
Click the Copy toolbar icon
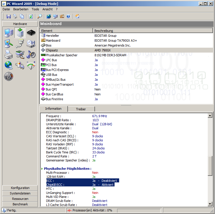(22, 16)
